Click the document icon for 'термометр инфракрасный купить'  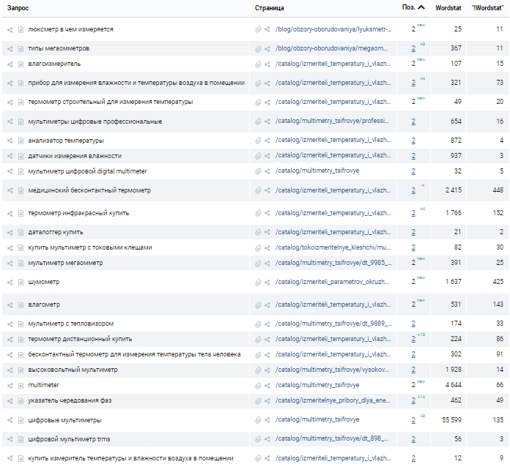[x=21, y=214]
